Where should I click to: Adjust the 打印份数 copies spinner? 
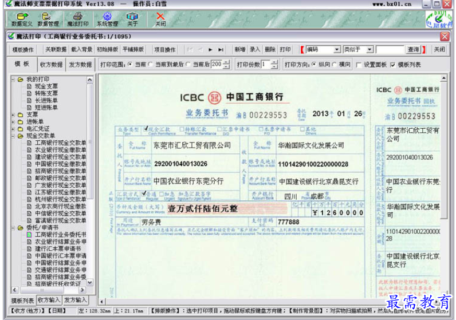pyautogui.click(x=274, y=64)
